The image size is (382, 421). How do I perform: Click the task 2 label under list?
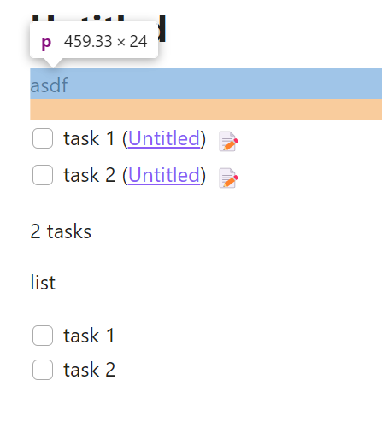point(89,370)
